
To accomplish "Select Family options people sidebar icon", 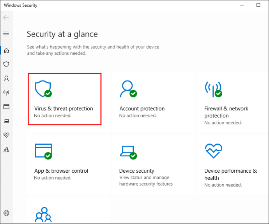I will (6, 150).
